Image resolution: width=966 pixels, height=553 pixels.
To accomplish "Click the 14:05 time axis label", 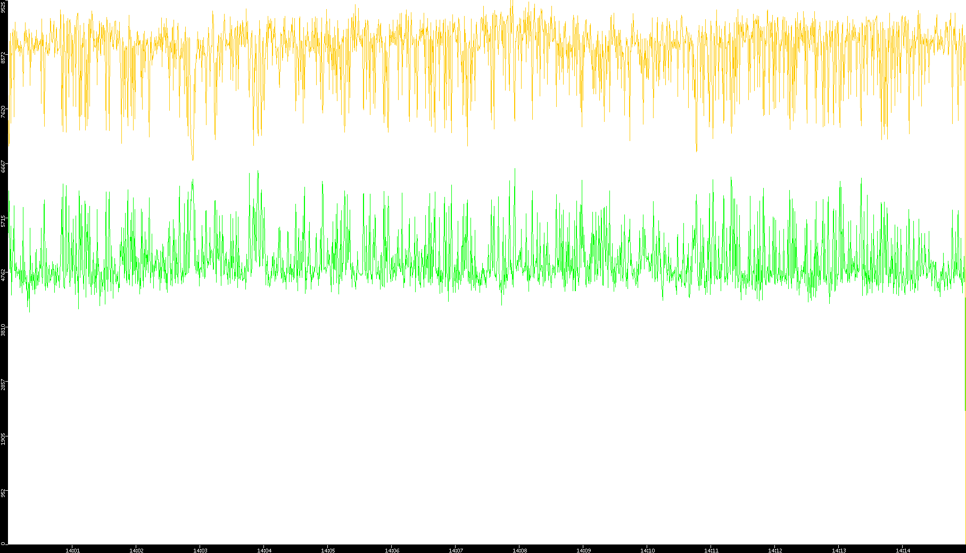I will [x=328, y=550].
